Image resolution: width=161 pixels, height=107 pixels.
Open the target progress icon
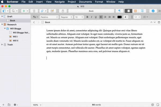pyautogui.click(x=153, y=105)
